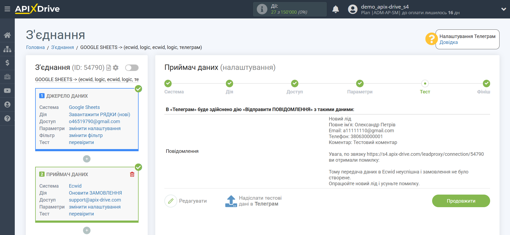Open connections sitemap sidebar icon
Screen dimensions: 510x235
pos(7,49)
